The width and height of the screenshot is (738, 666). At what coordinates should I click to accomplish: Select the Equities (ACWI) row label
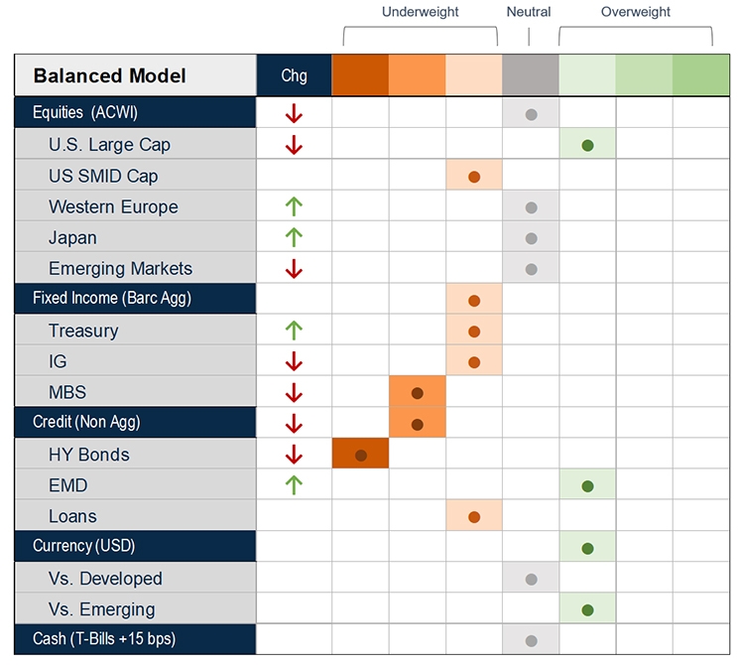85,112
